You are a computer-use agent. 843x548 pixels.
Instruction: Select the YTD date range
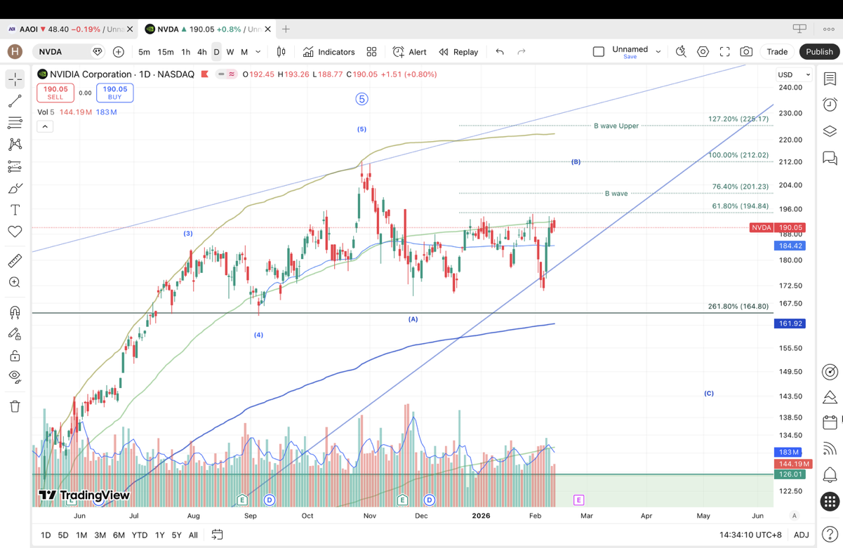(x=140, y=535)
